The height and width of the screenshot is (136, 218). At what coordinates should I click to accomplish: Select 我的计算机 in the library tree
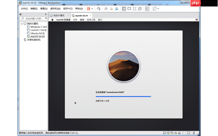point(33,24)
